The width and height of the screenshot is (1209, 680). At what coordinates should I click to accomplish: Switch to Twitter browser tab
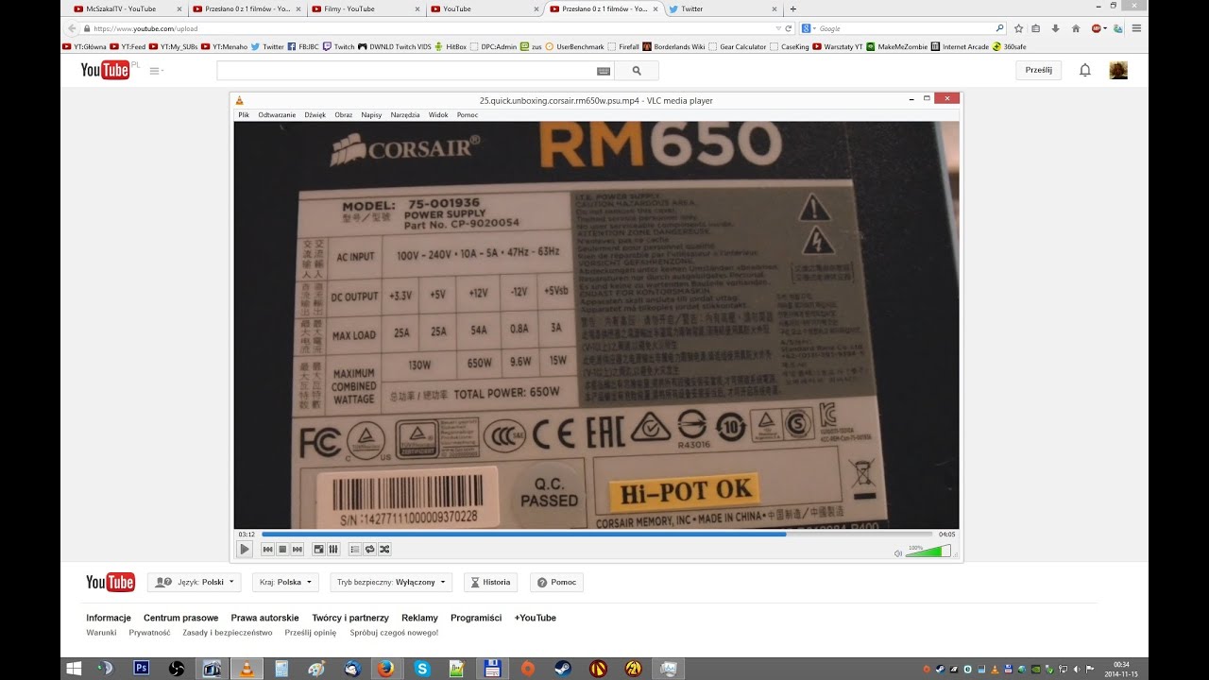tap(722, 8)
